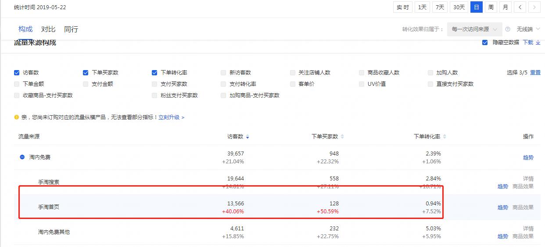The width and height of the screenshot is (545, 247).
Task: Check the 收藏商品-支付买家数 checkbox
Action: [x=17, y=95]
